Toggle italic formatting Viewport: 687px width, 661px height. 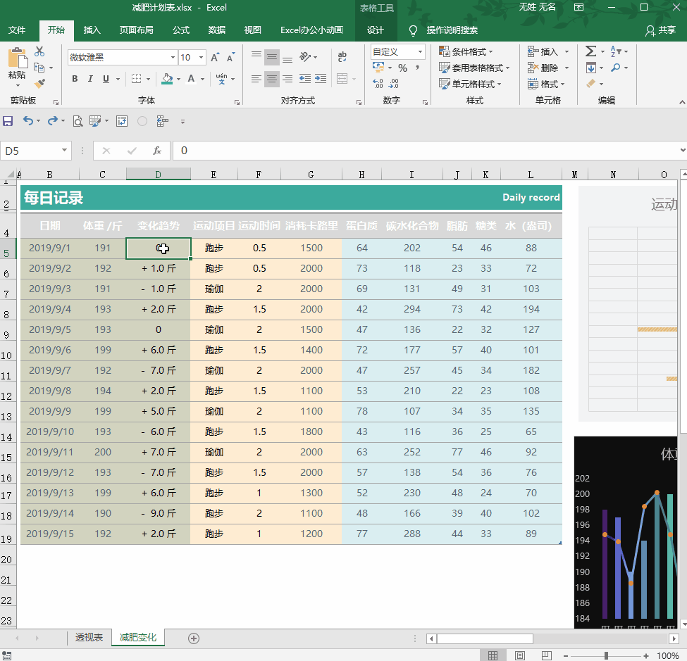point(90,79)
